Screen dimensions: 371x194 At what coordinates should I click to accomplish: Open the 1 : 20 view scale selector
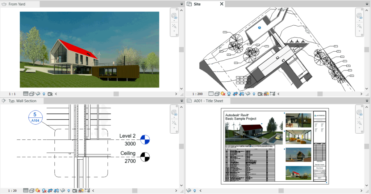[12, 191]
